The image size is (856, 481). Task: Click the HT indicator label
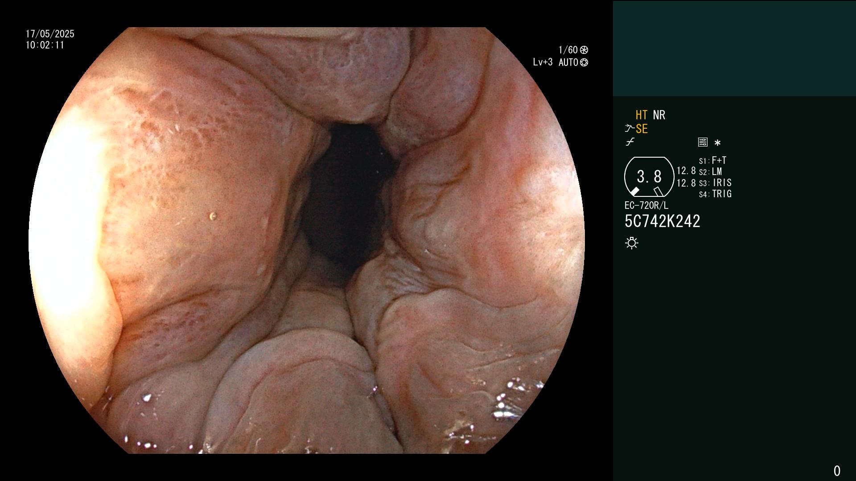pos(642,115)
